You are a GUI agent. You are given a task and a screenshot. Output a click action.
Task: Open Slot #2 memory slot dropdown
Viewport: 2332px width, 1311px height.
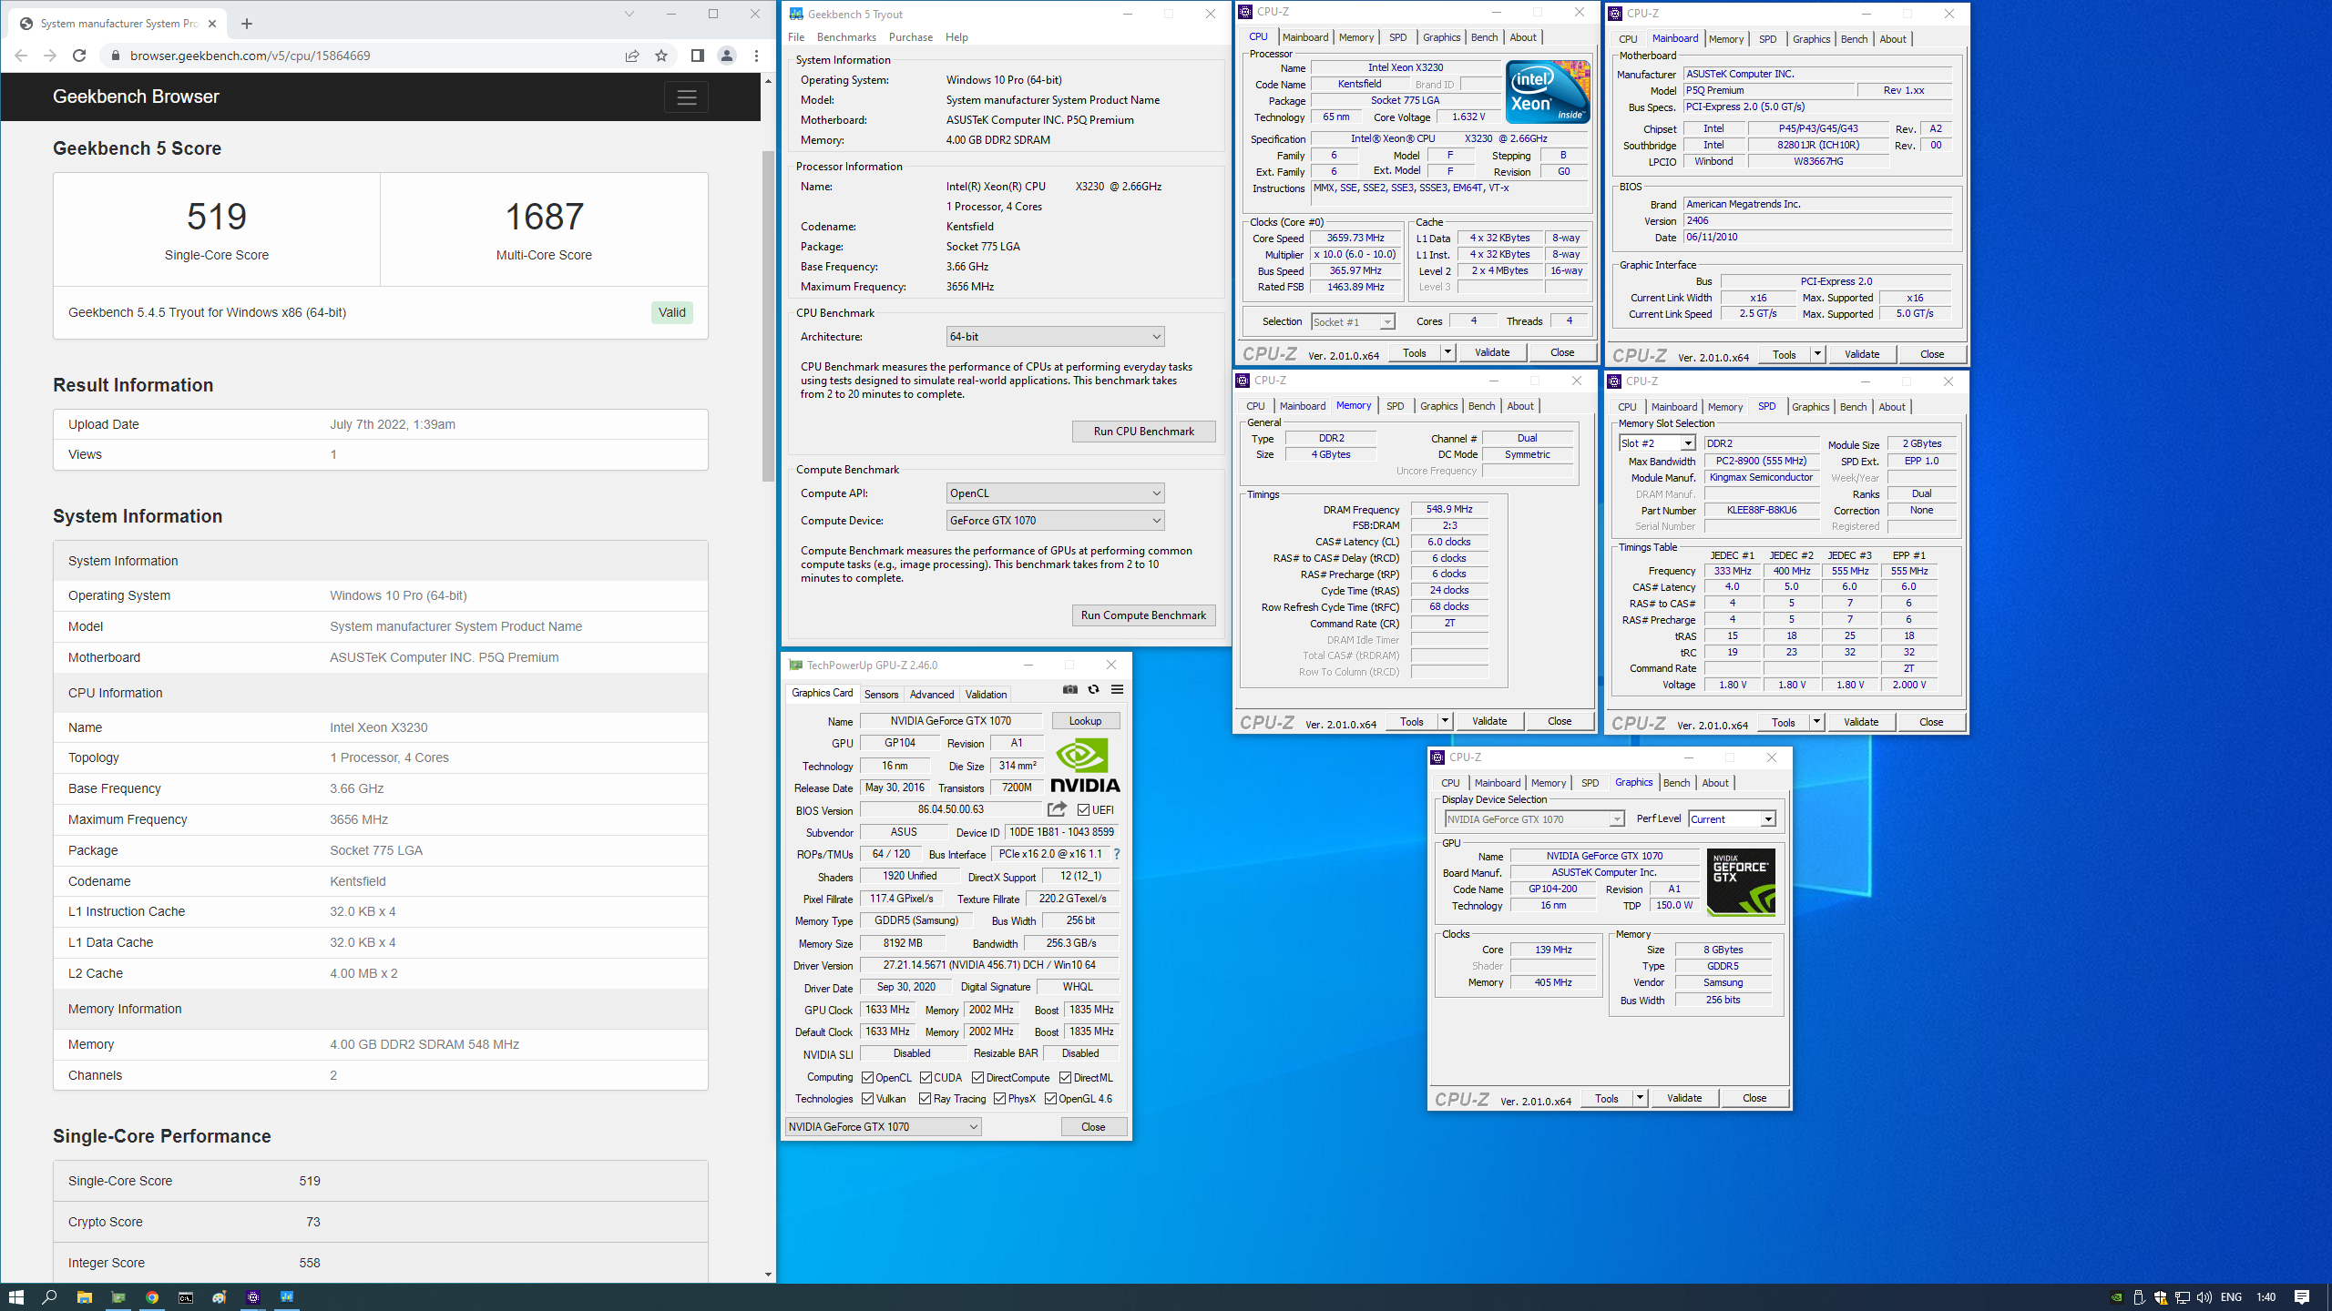(1657, 443)
